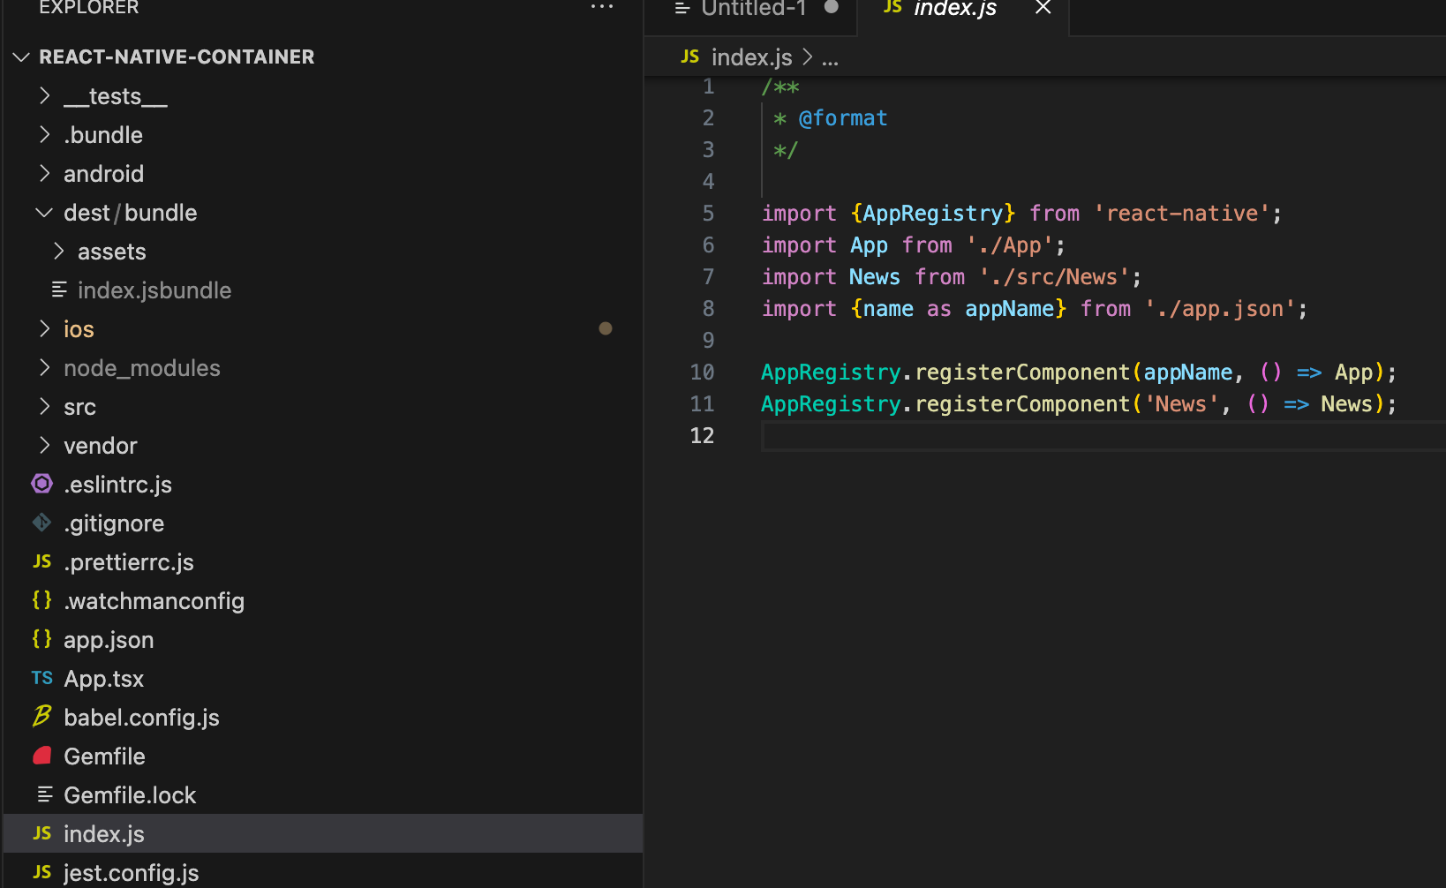The height and width of the screenshot is (888, 1446).
Task: Close the index.js editor tab
Action: [x=1043, y=7]
